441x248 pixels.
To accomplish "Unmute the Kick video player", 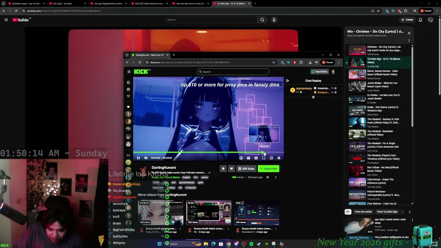I will 146,158.
